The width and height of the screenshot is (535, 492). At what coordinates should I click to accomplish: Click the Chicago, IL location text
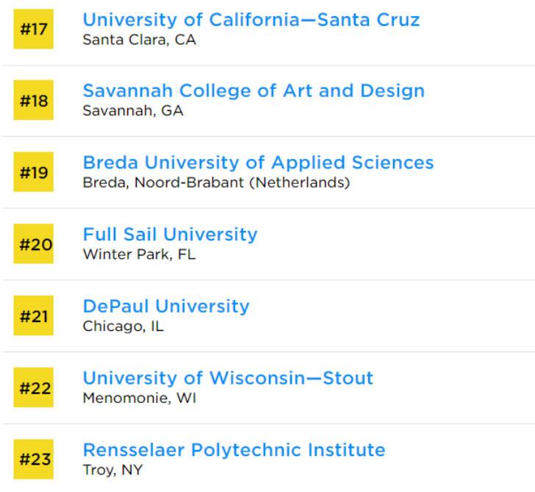coord(123,326)
